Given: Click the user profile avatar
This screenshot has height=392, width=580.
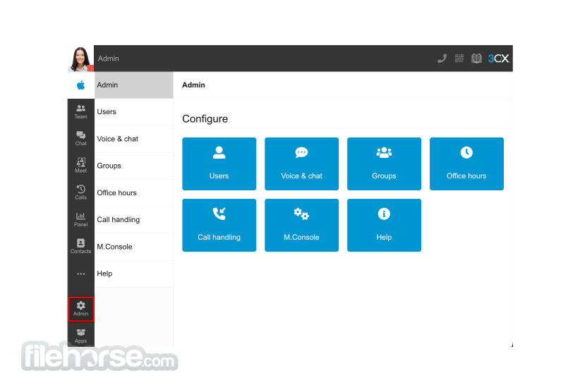Looking at the screenshot, I should click(x=80, y=59).
